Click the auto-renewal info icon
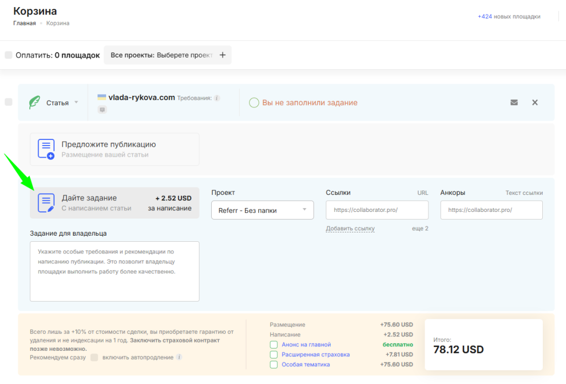 coord(179,357)
